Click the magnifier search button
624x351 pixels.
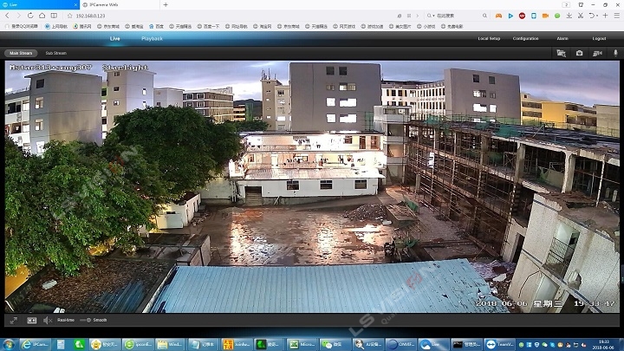point(484,16)
